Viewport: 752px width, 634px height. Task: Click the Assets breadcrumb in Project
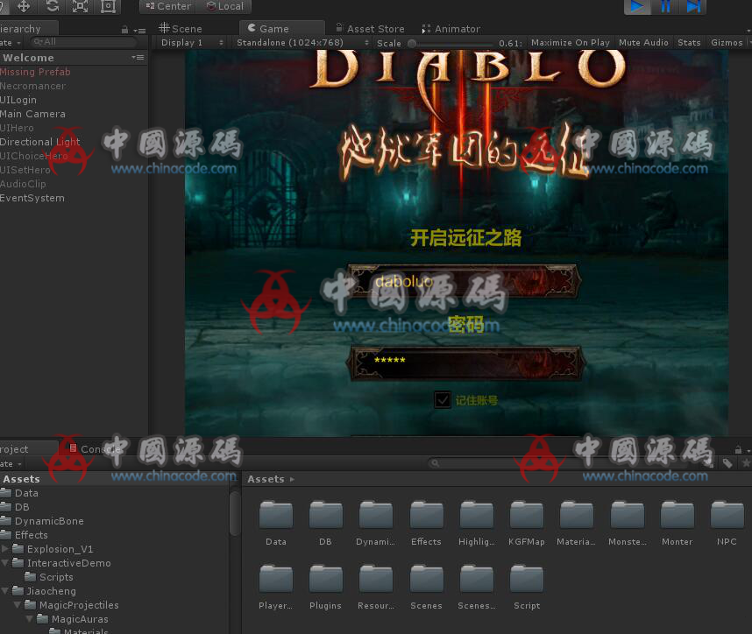[x=266, y=479]
